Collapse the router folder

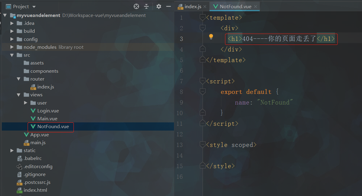19,79
